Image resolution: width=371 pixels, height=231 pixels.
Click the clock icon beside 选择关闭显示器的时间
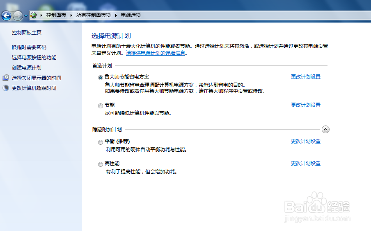coord(6,78)
